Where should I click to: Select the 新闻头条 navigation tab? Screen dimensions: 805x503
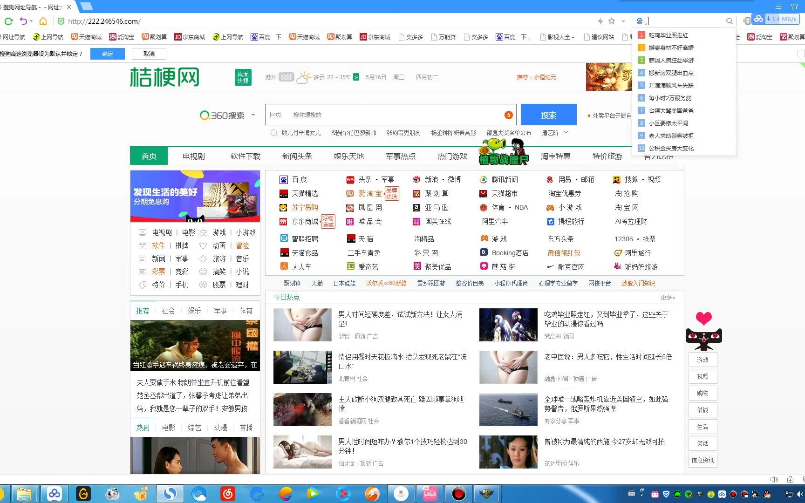point(297,156)
